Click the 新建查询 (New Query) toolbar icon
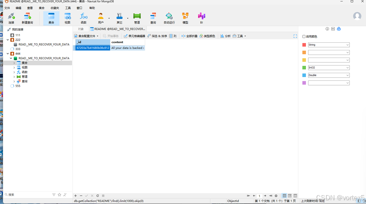 click(28, 18)
